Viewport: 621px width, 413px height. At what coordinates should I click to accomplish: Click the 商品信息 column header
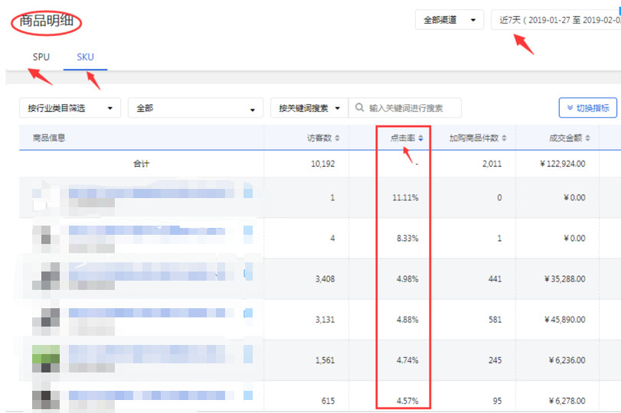point(49,138)
